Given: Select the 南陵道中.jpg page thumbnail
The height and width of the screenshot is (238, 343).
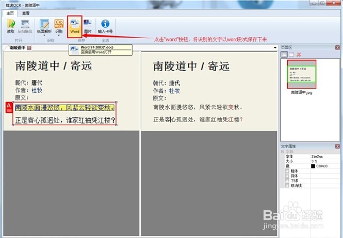Looking at the screenshot, I should point(302,74).
